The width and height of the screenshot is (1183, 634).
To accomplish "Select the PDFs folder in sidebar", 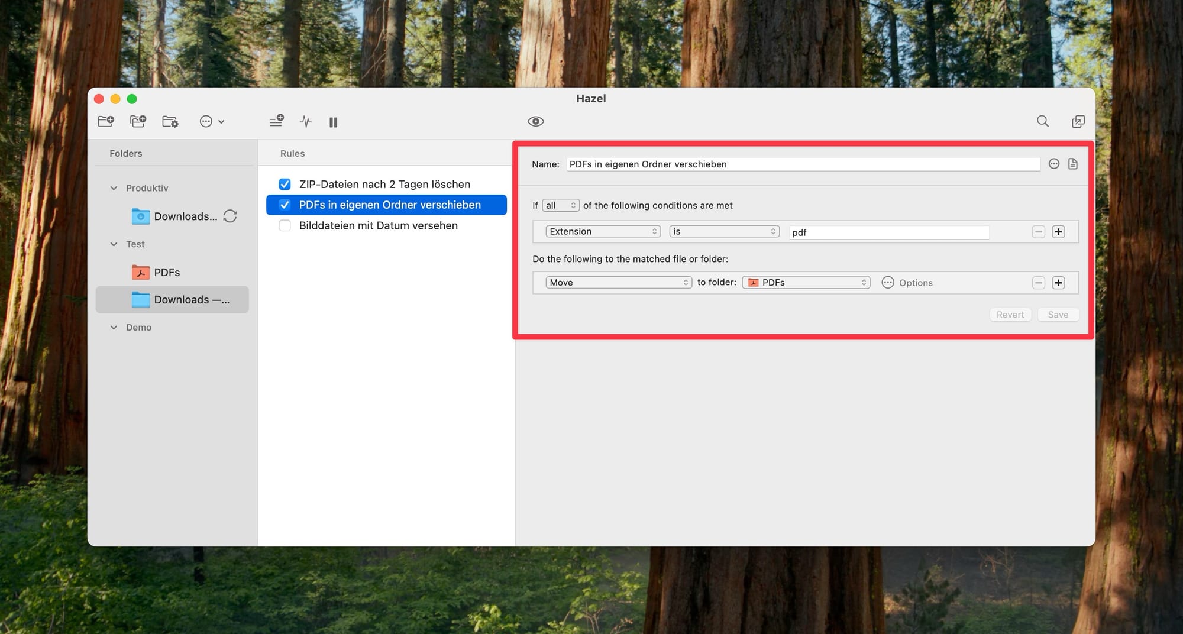I will click(172, 273).
